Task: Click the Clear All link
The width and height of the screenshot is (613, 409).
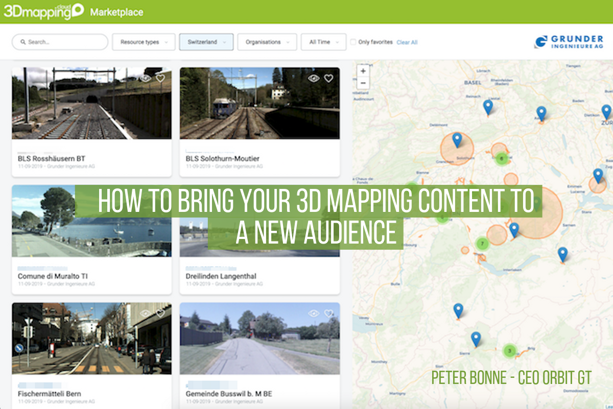Action: (x=407, y=42)
